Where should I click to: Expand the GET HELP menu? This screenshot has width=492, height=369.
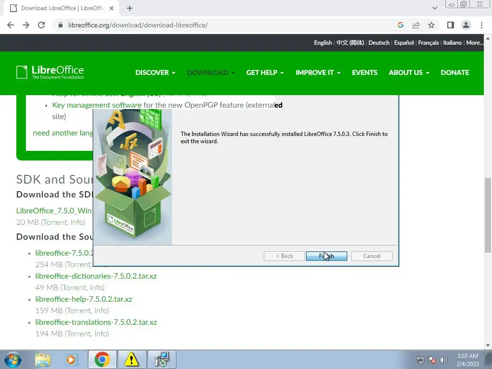pyautogui.click(x=265, y=73)
